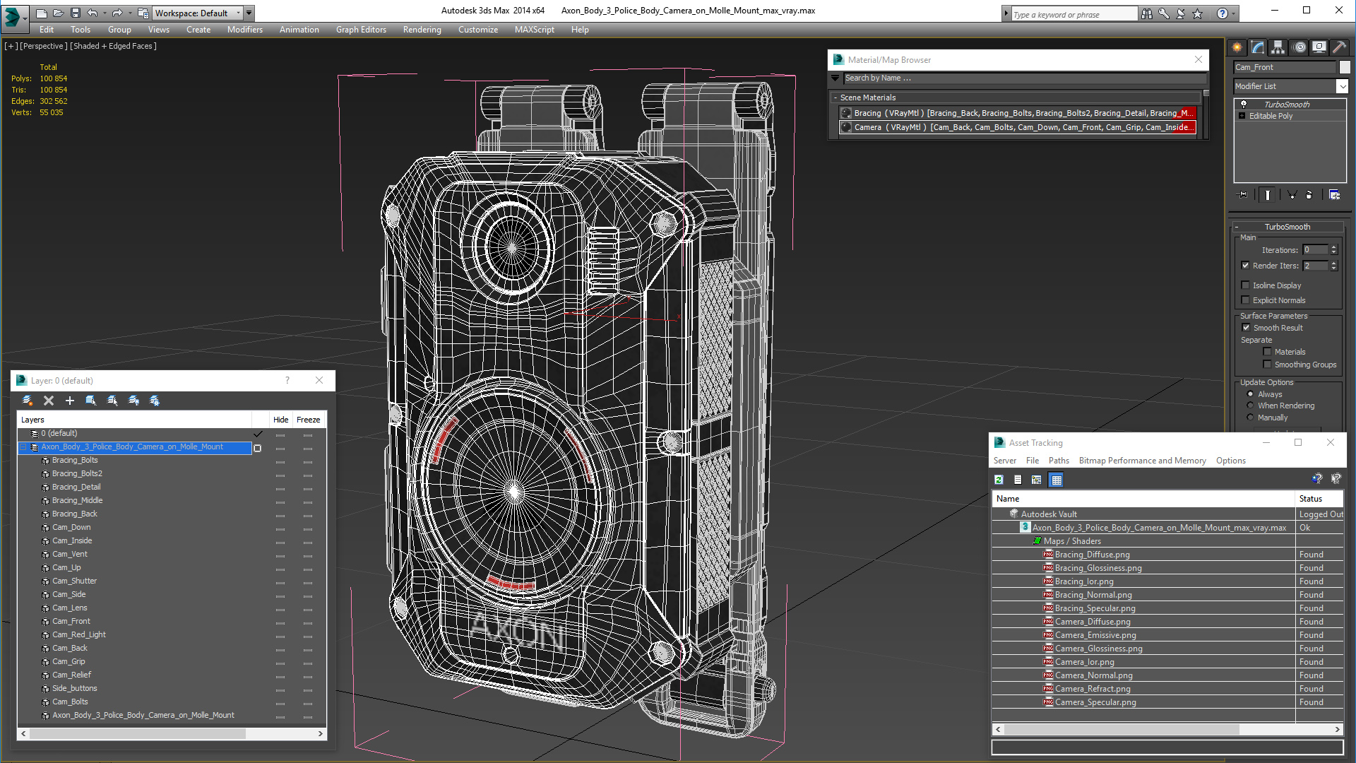Click the Shaded + Edged Faces label
Image resolution: width=1356 pixels, height=763 pixels.
pos(113,46)
